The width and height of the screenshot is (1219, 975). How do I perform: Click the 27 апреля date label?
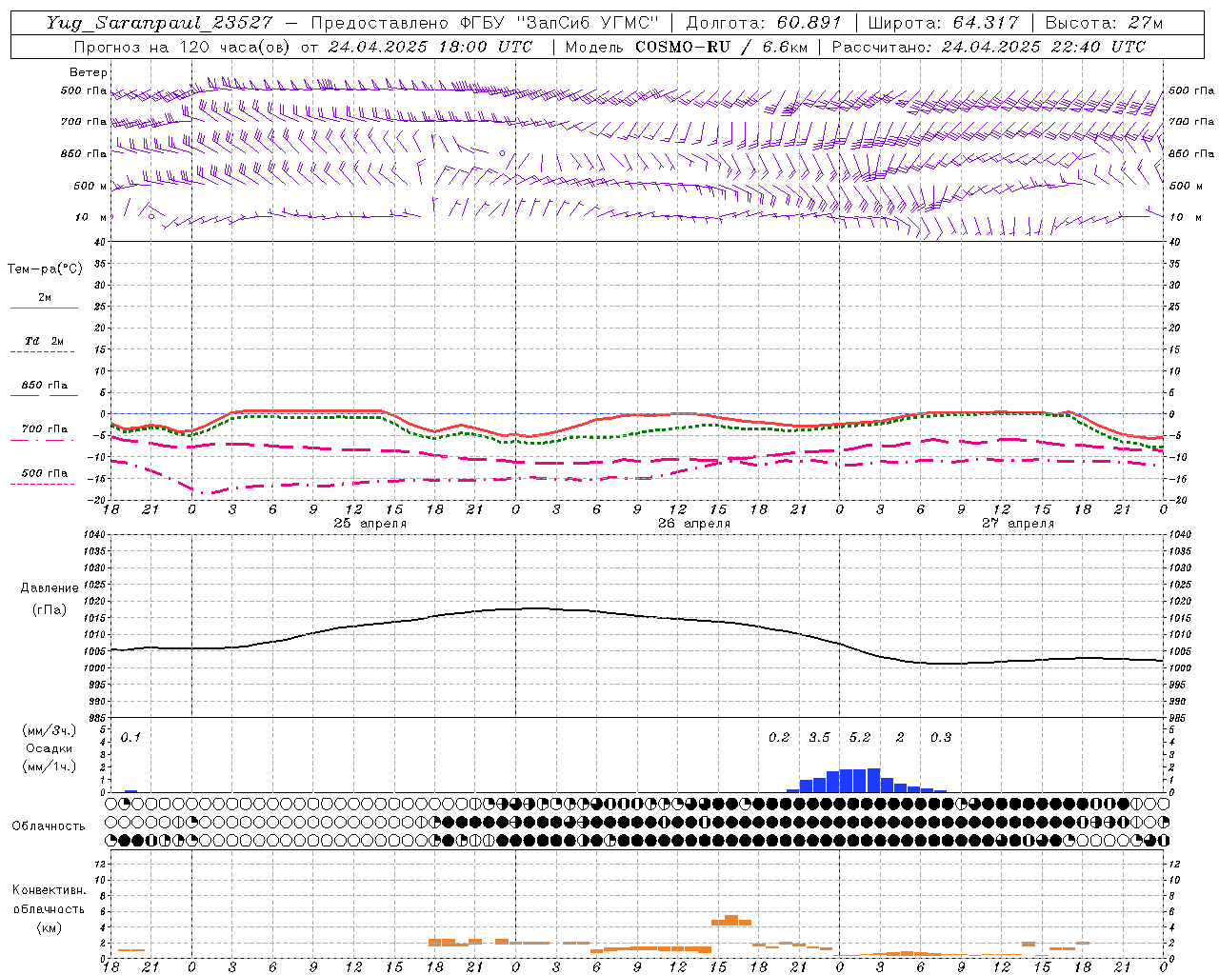(1018, 524)
